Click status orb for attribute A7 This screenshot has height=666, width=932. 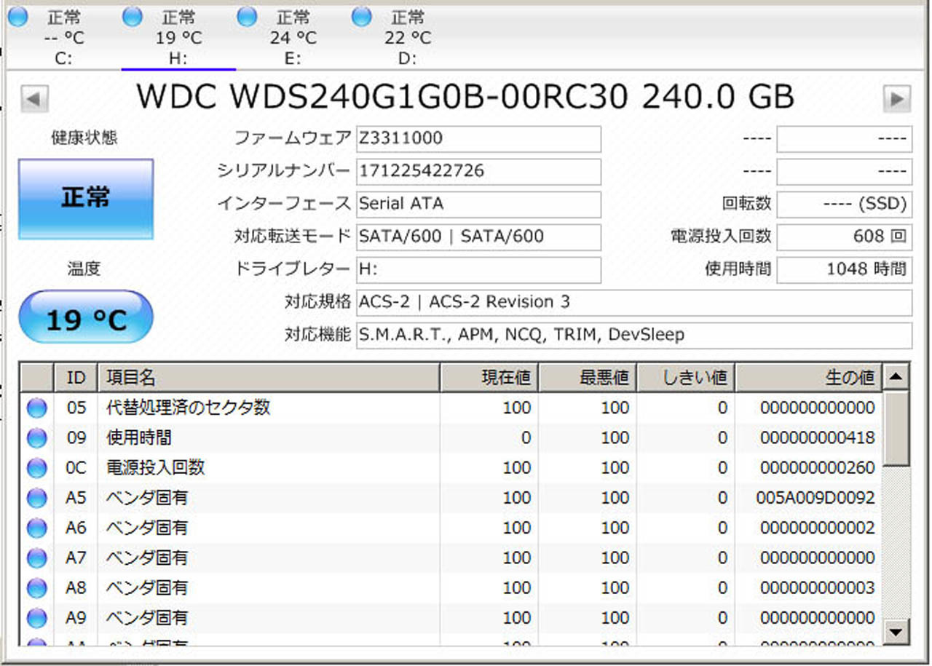coord(36,558)
